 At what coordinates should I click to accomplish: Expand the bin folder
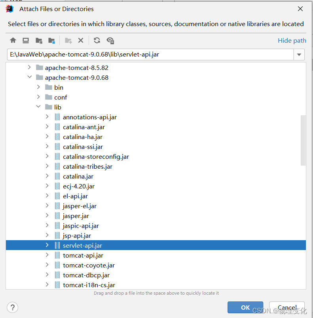coord(38,87)
